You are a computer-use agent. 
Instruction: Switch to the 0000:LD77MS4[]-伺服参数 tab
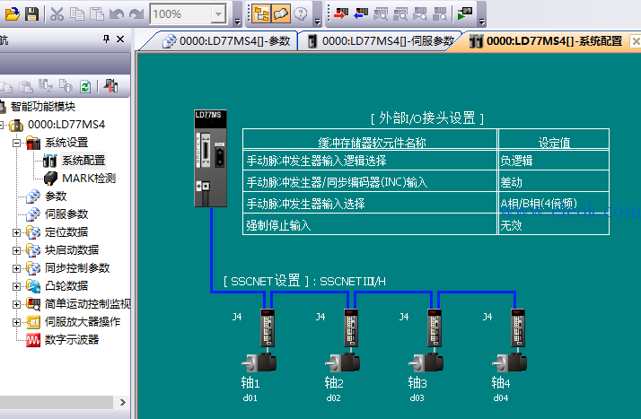(x=382, y=41)
